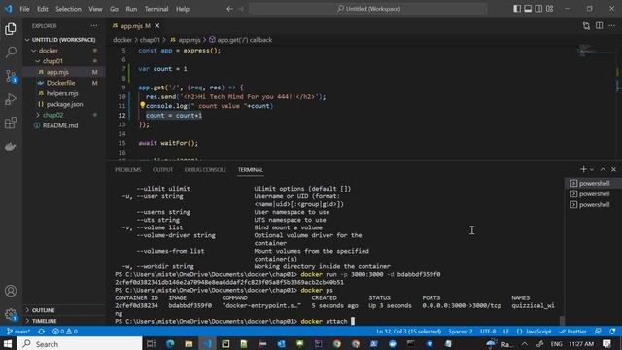Collapse the Untitled (Workspace) section

point(63,40)
